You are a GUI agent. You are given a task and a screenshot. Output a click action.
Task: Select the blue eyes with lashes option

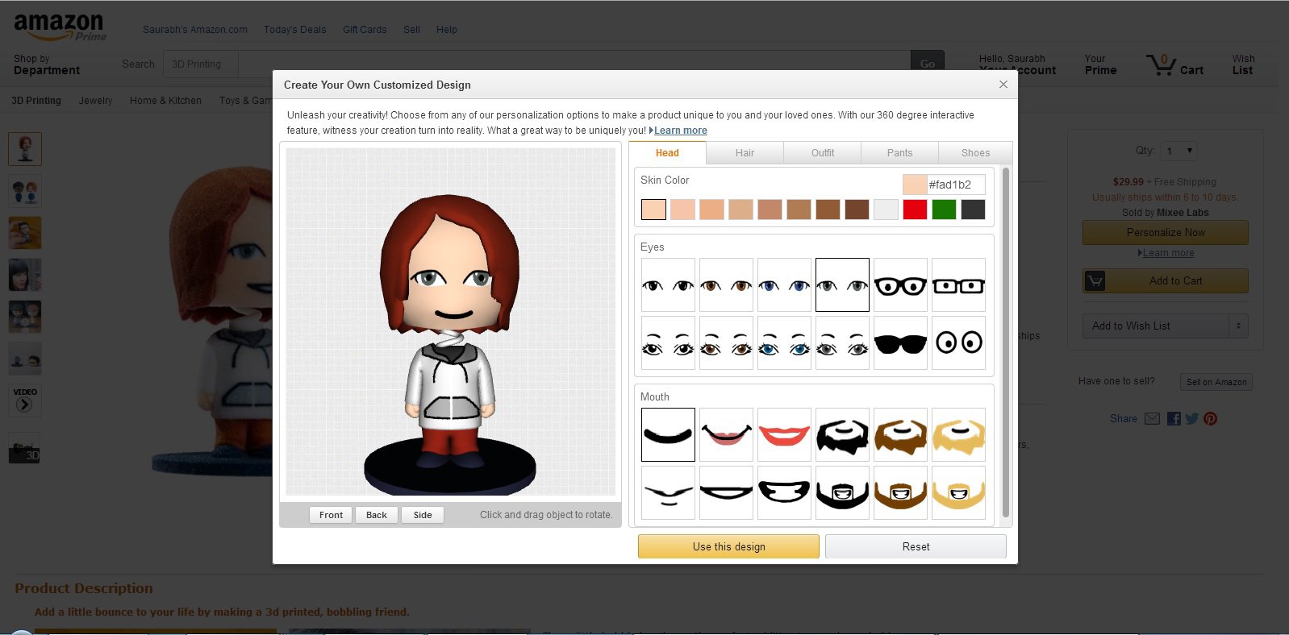pyautogui.click(x=784, y=343)
